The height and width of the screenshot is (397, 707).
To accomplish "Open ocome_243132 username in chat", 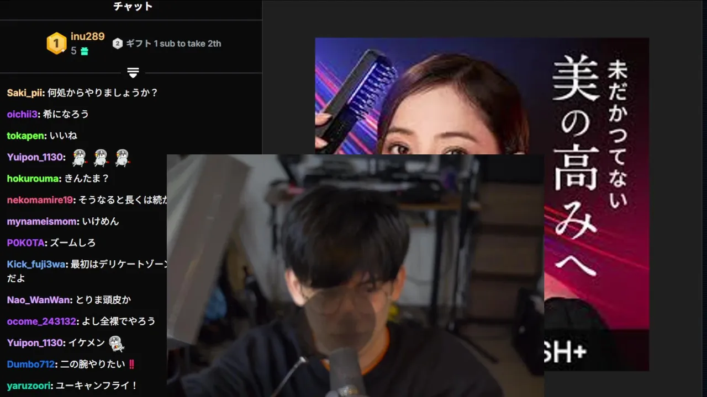I will coord(42,321).
